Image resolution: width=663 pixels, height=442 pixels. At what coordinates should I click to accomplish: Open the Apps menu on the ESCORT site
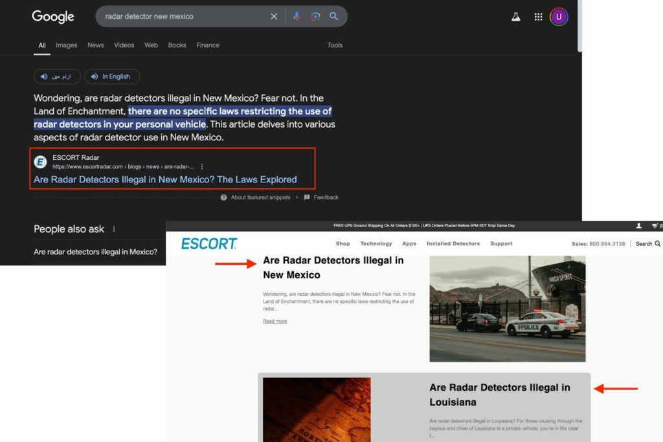[409, 244]
